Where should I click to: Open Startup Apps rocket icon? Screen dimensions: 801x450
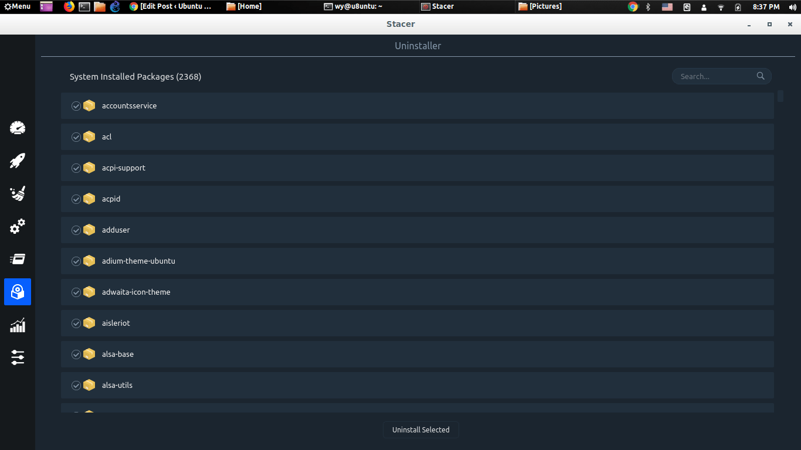(x=18, y=161)
